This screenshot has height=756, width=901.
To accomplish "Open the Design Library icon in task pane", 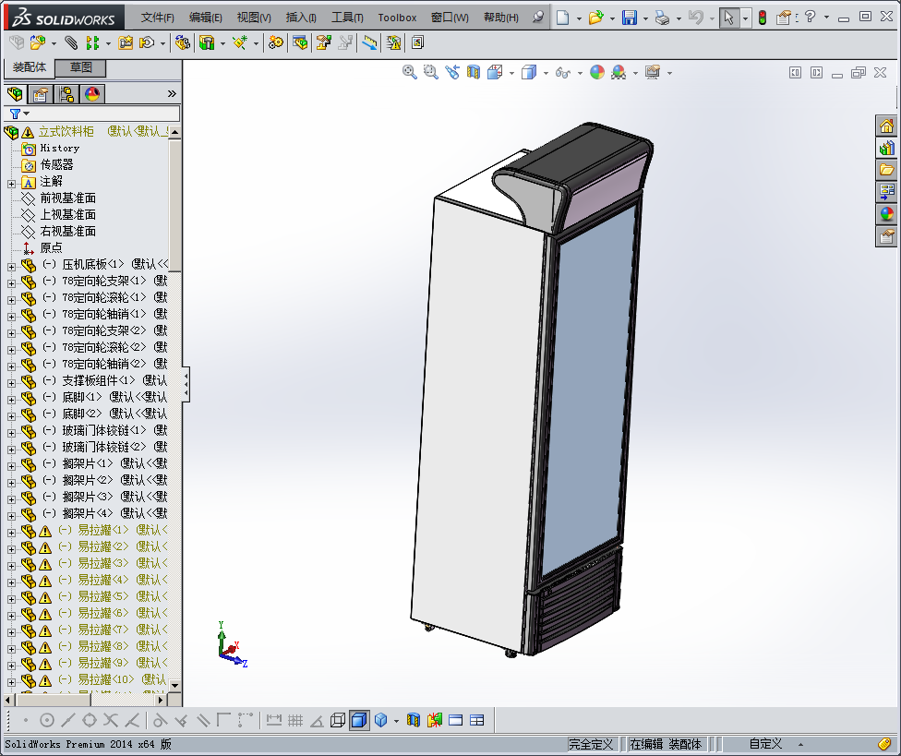I will coord(886,148).
